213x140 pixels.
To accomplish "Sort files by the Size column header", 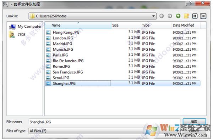I will coord(126,25).
